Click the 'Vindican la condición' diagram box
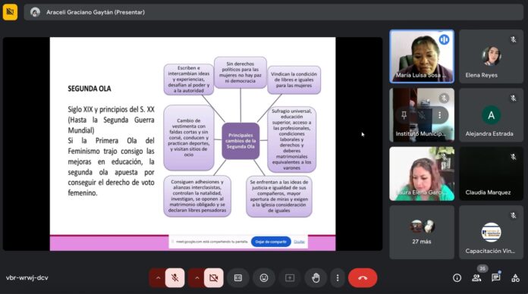 pyautogui.click(x=294, y=80)
